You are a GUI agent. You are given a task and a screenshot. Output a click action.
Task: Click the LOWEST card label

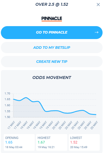pyautogui.click(x=76, y=138)
